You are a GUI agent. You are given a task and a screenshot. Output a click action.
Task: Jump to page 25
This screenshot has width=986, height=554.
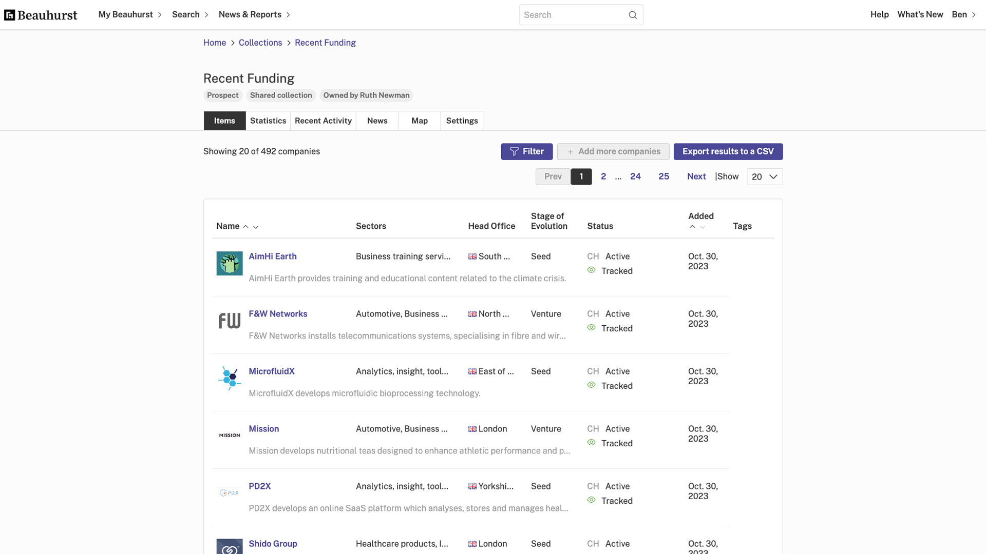[x=663, y=176]
